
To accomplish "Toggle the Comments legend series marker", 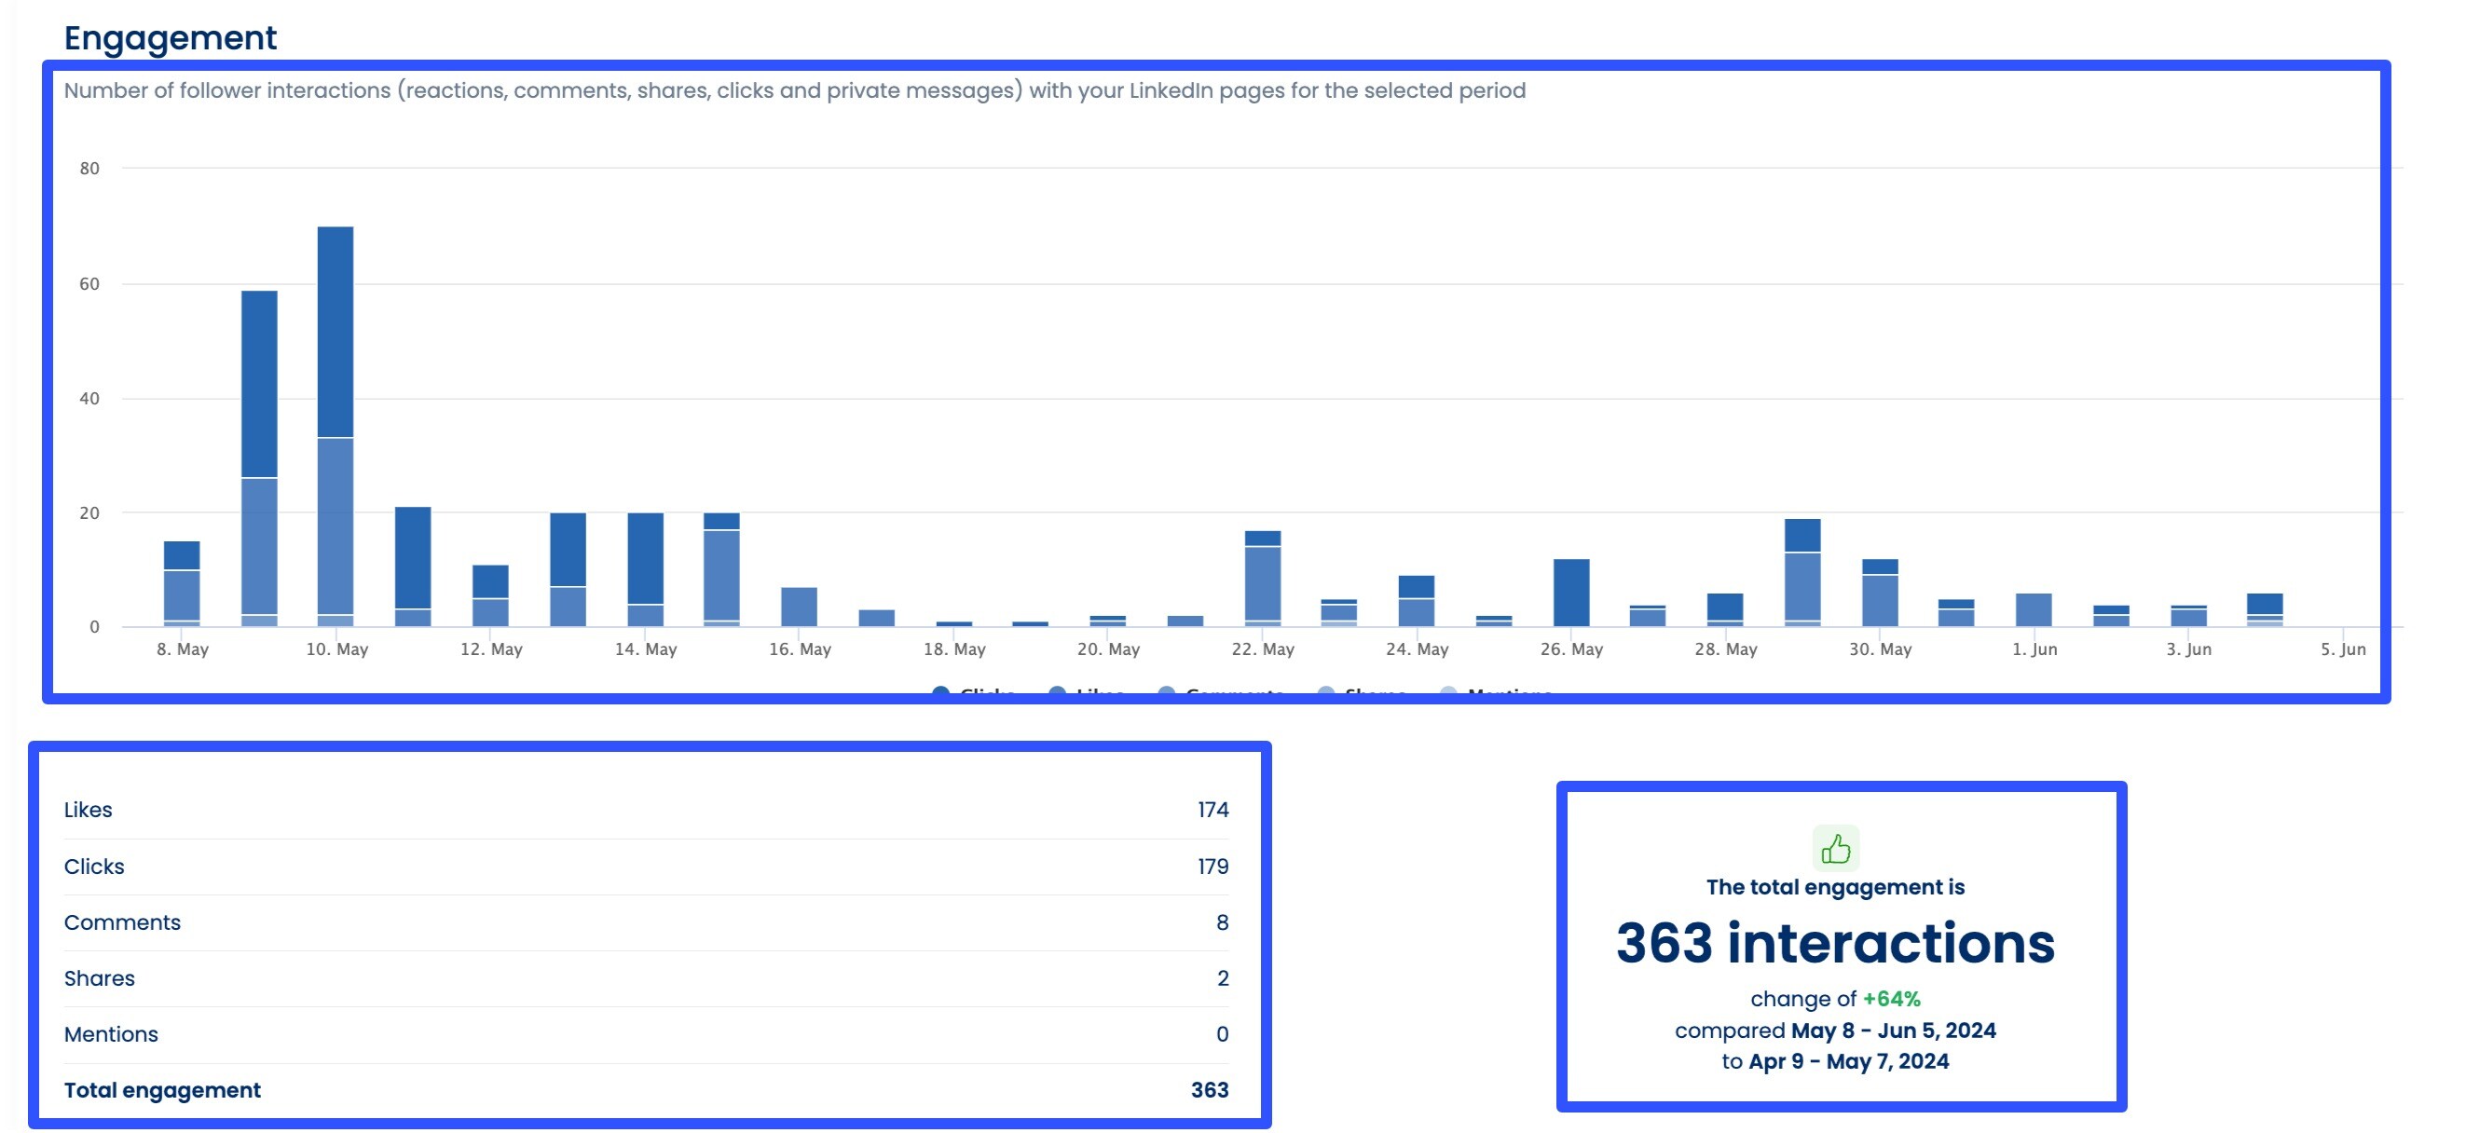I will pyautogui.click(x=1166, y=691).
